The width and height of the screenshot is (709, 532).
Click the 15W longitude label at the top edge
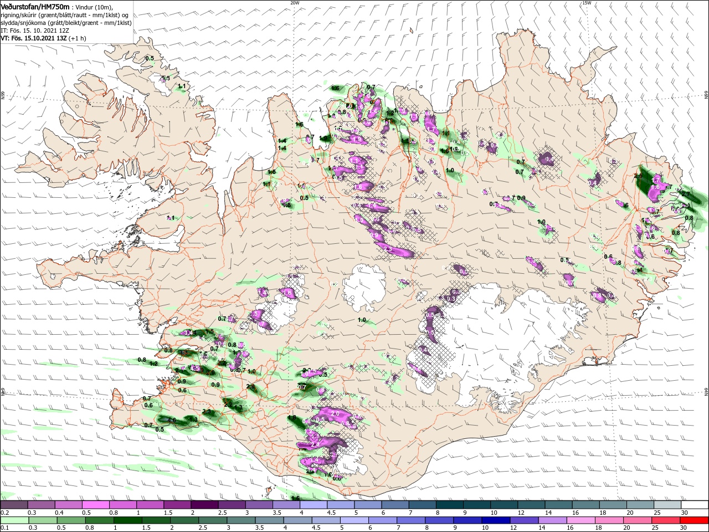tap(586, 3)
